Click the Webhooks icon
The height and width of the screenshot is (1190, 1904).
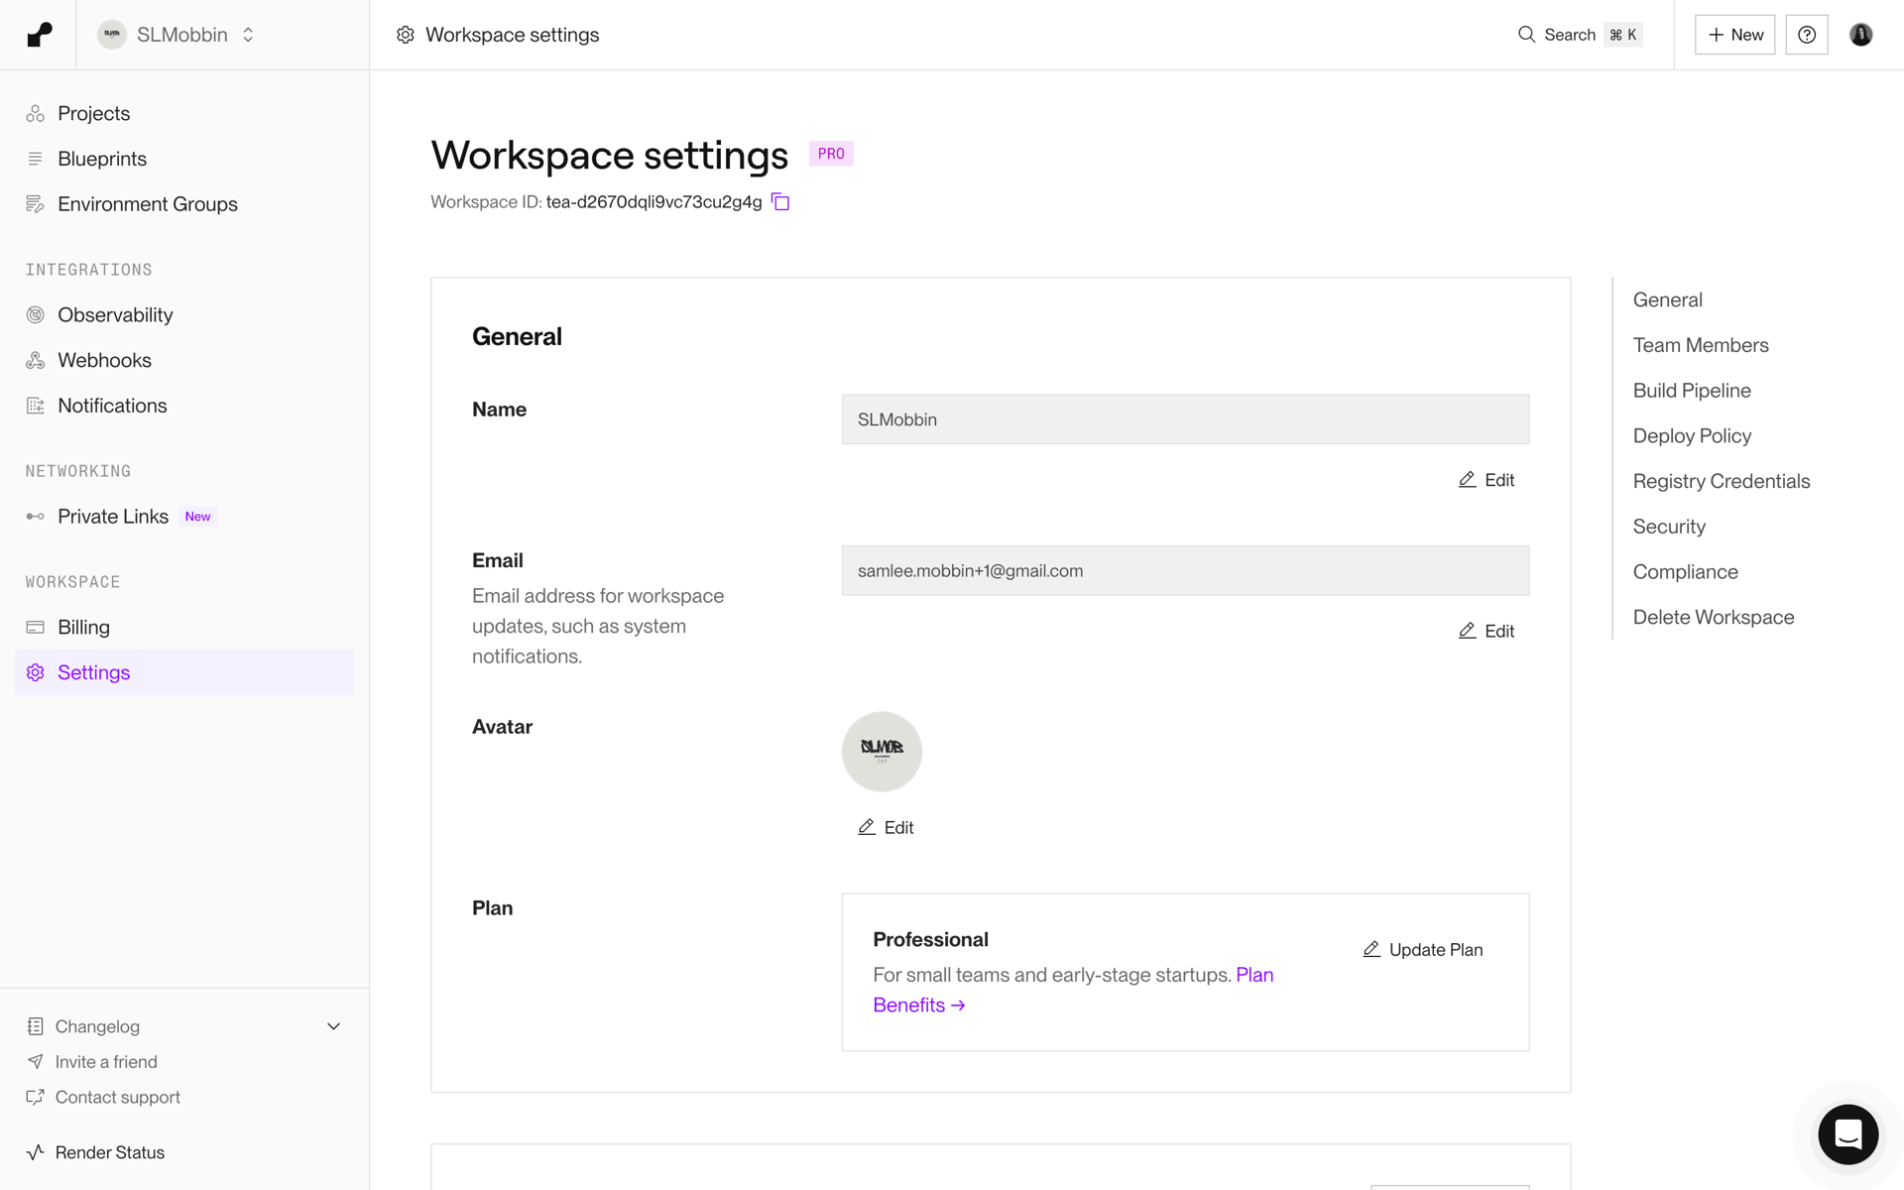click(36, 360)
